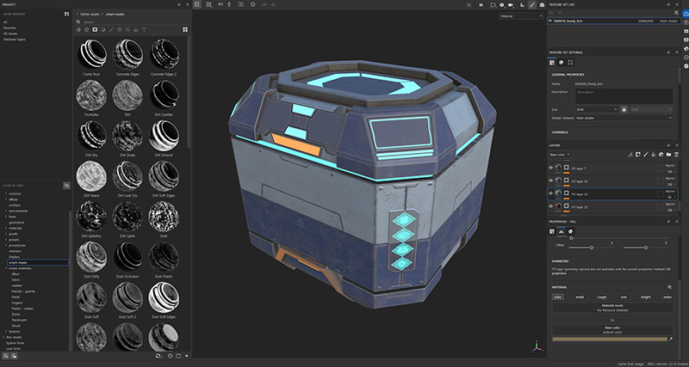Open the Shader instance Main shader dropdown
Viewport: 689px width, 367px height.
624,118
